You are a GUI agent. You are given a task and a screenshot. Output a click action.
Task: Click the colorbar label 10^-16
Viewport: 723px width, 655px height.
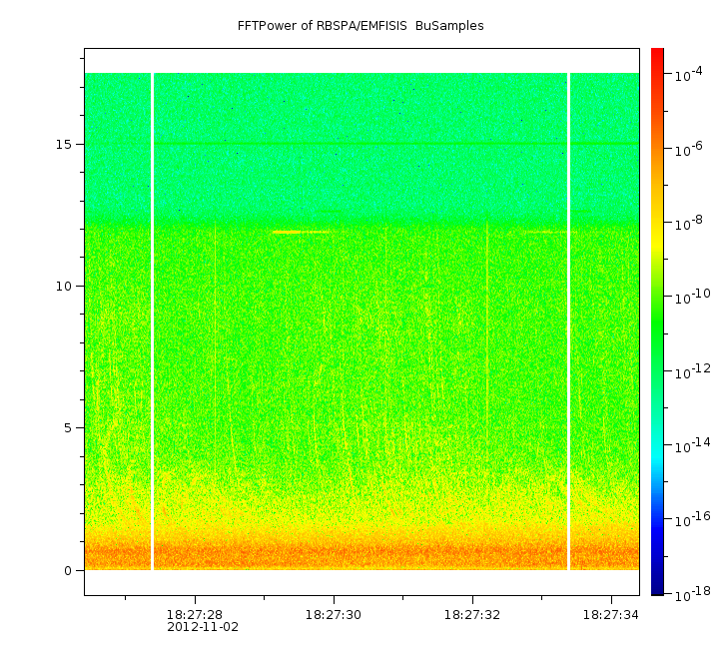pyautogui.click(x=693, y=519)
